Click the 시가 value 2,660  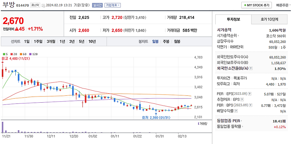(84, 30)
